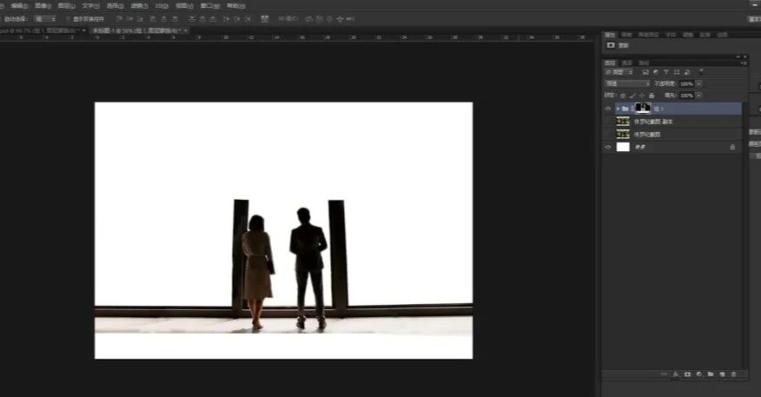This screenshot has width=761, height=397.
Task: Open the 窗口 (Window) menu
Action: coord(210,6)
